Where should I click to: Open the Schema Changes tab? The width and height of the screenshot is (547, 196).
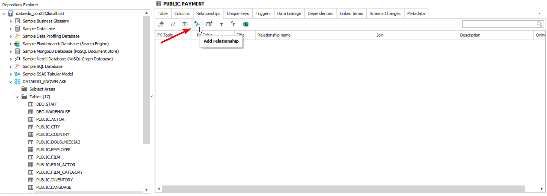point(385,13)
